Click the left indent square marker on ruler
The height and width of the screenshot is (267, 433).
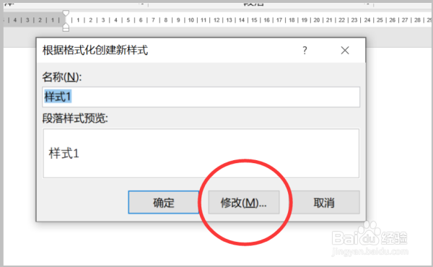click(66, 30)
